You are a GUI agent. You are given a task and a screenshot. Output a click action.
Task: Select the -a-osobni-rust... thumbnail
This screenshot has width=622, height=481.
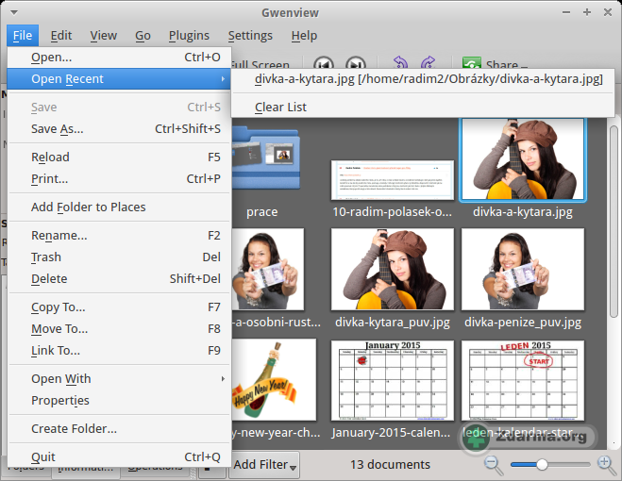tap(268, 269)
